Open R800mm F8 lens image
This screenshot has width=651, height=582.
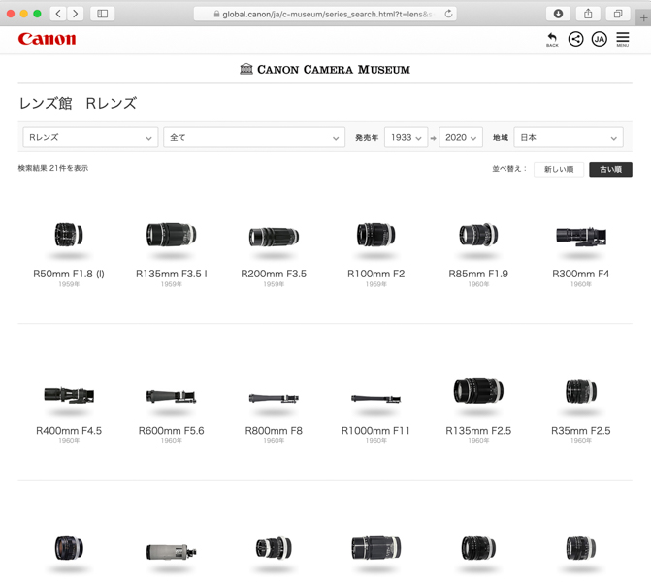click(x=274, y=398)
